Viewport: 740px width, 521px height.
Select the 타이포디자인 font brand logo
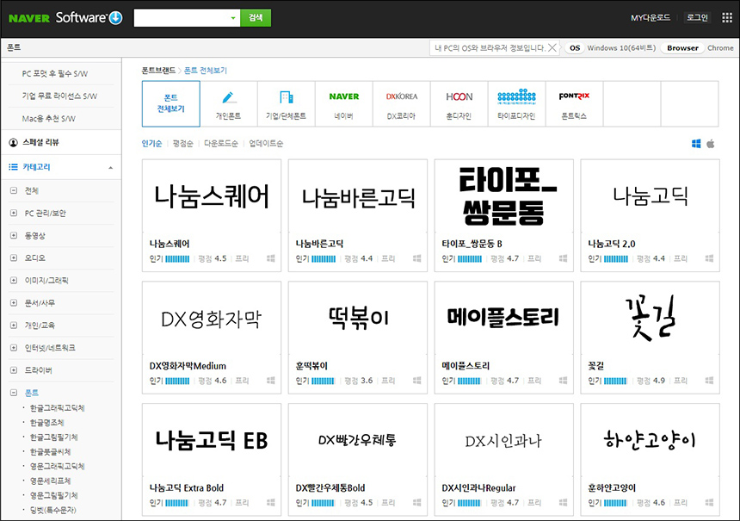point(517,96)
